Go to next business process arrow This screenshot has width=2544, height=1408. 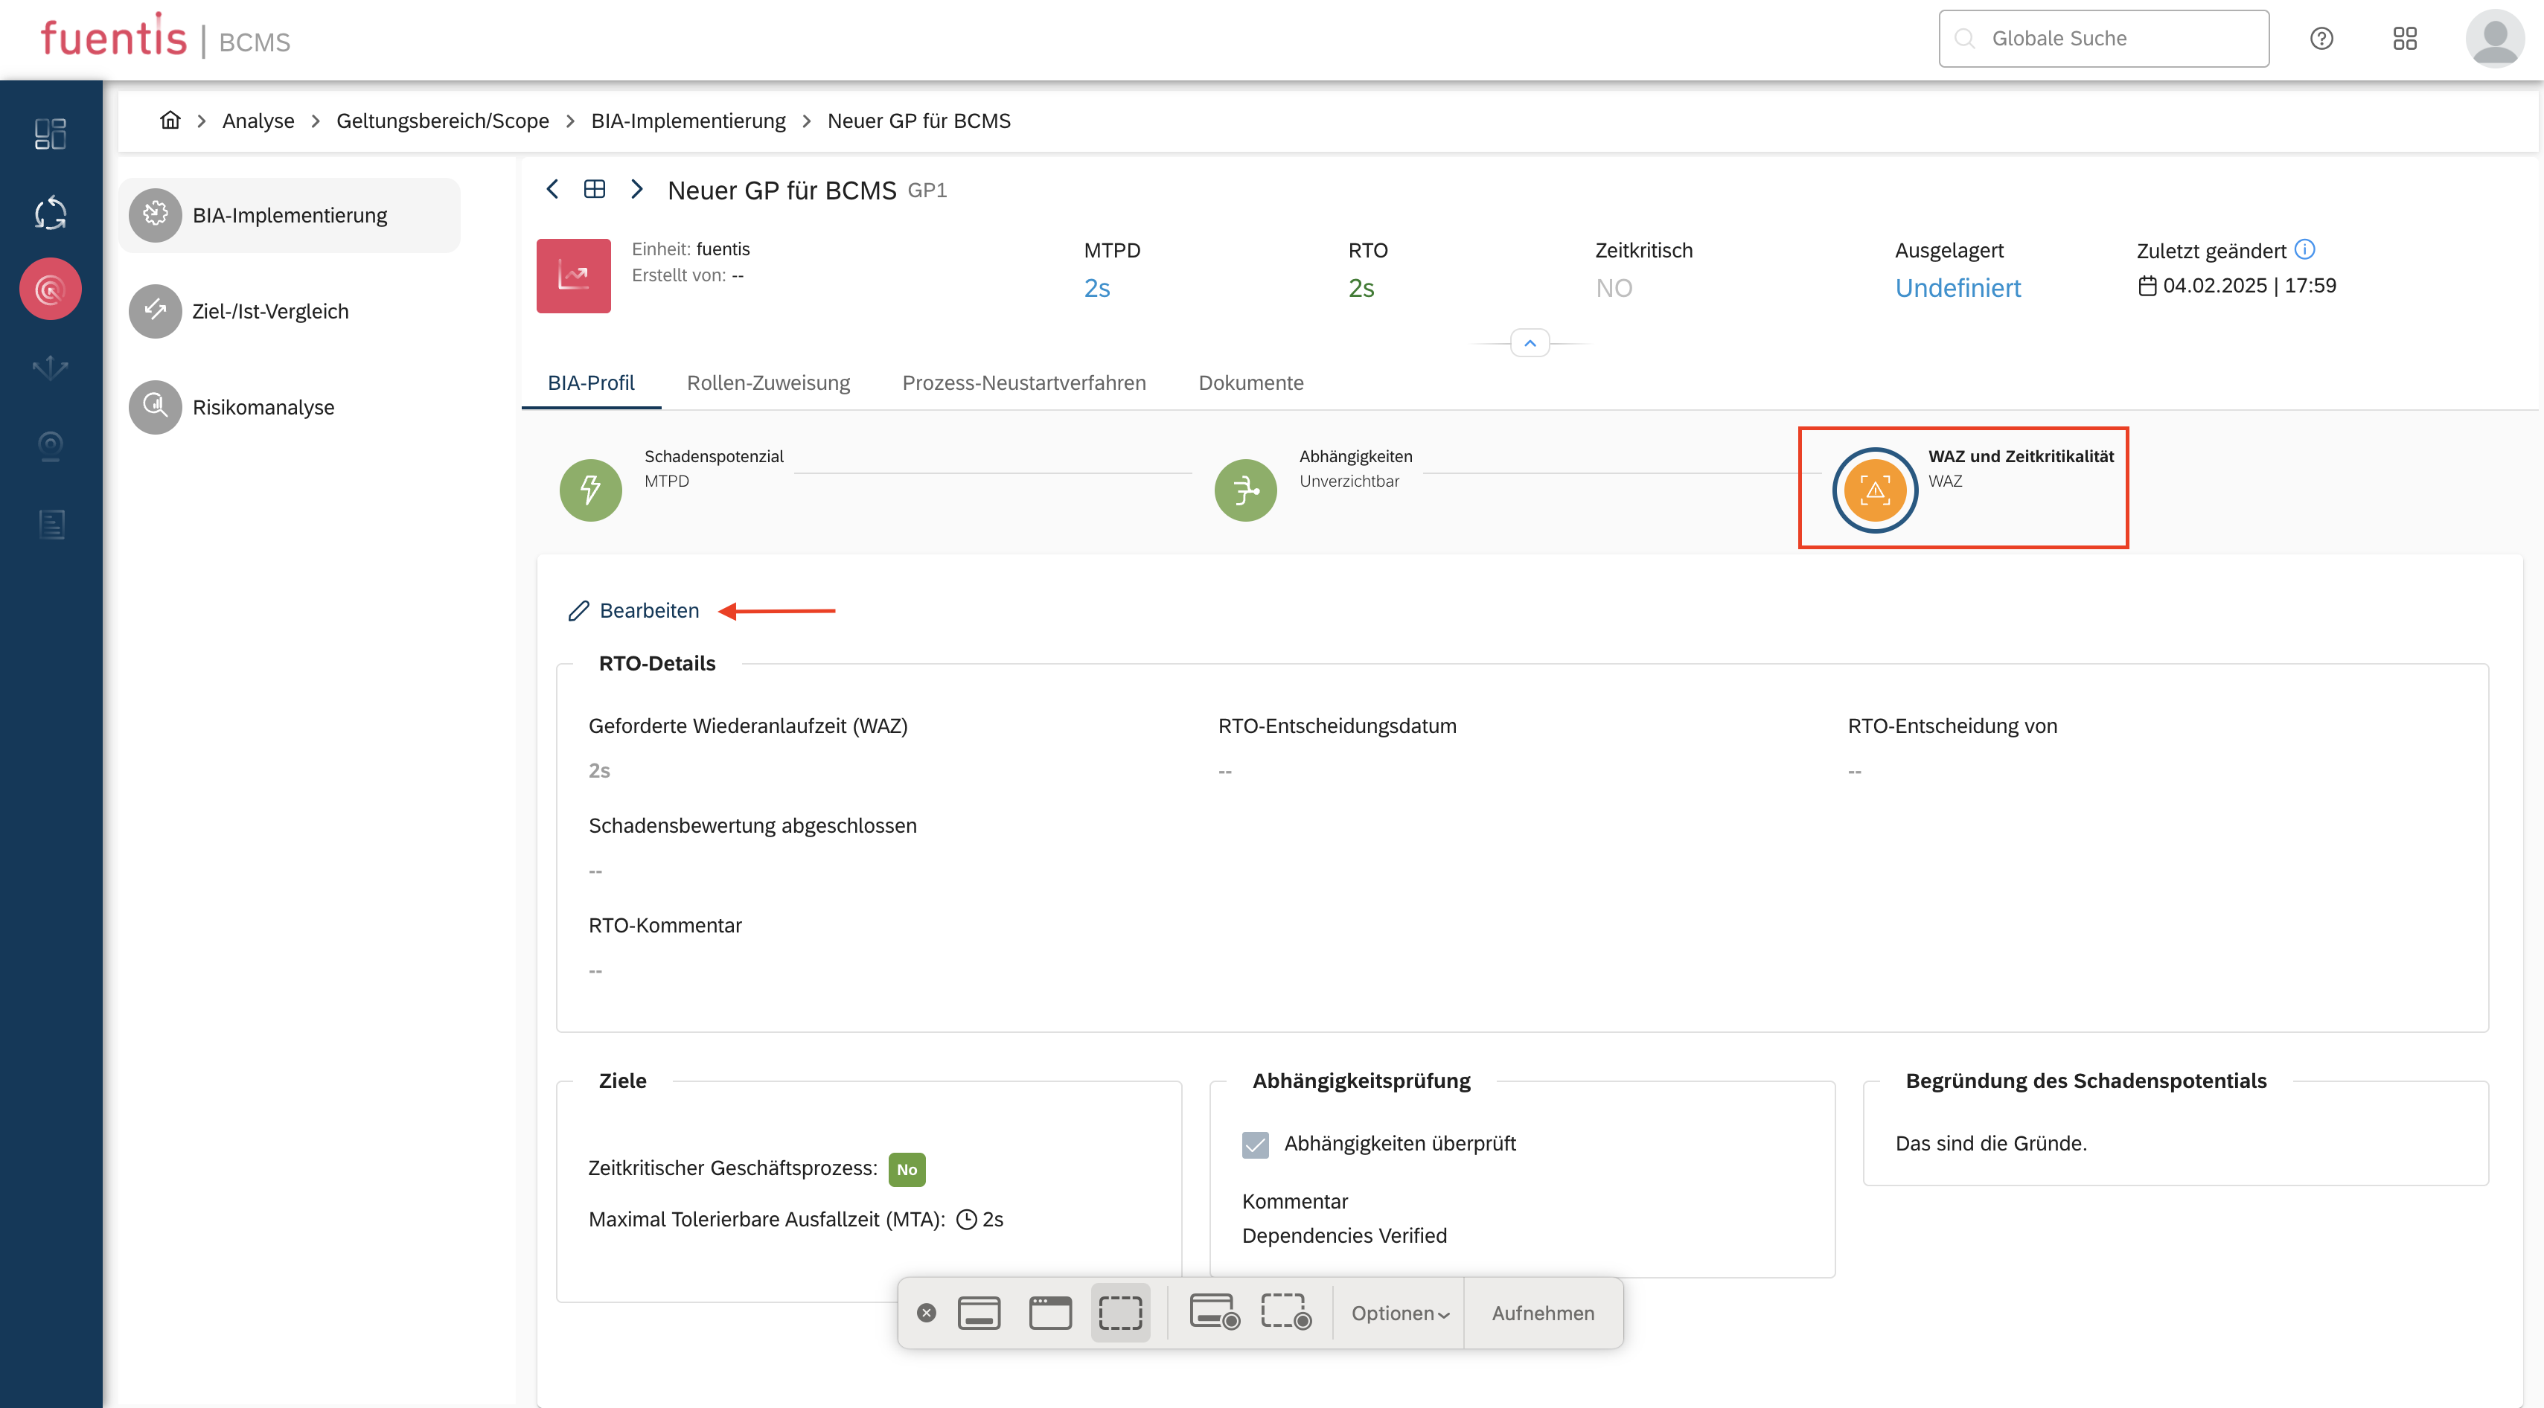click(637, 188)
